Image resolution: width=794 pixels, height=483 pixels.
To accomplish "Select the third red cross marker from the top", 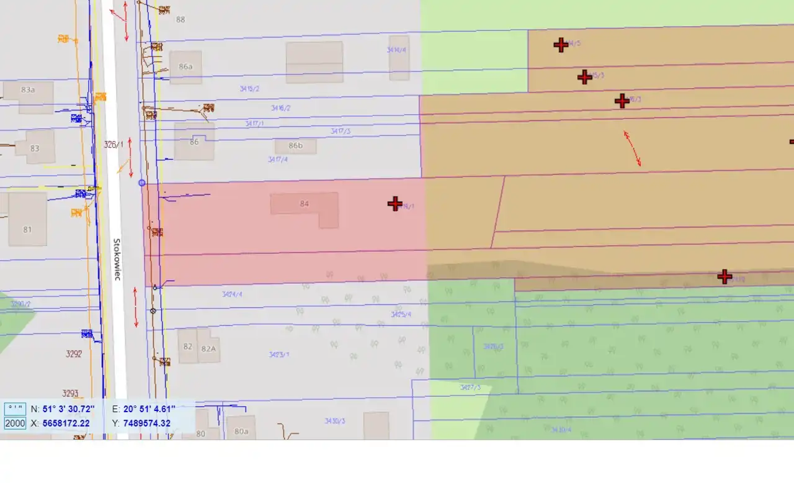I will 622,101.
